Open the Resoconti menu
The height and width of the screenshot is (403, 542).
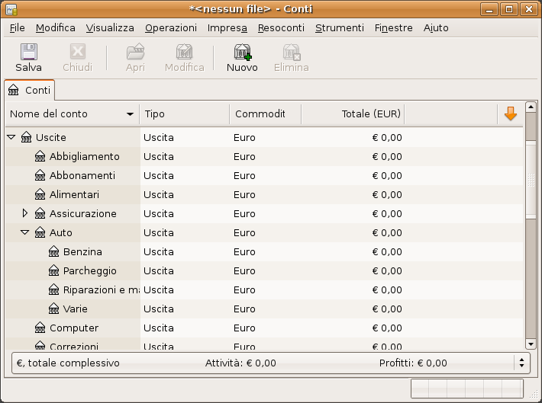[281, 27]
